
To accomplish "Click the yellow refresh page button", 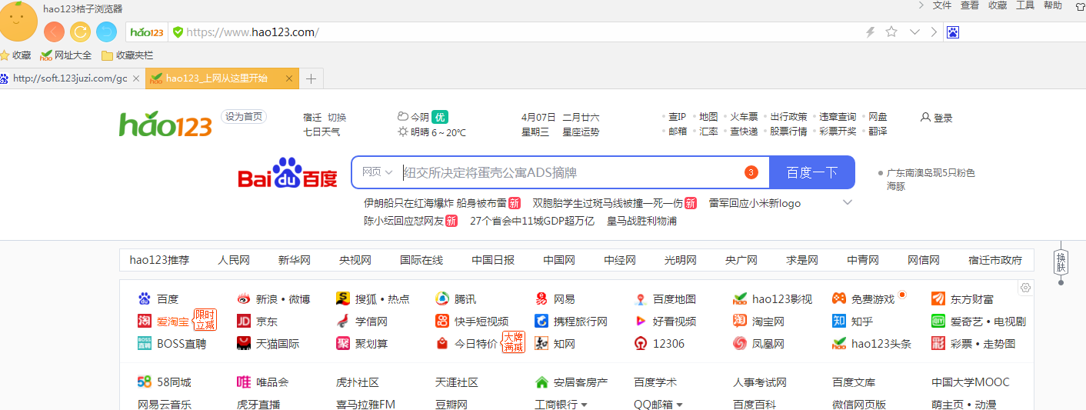I will tap(80, 32).
